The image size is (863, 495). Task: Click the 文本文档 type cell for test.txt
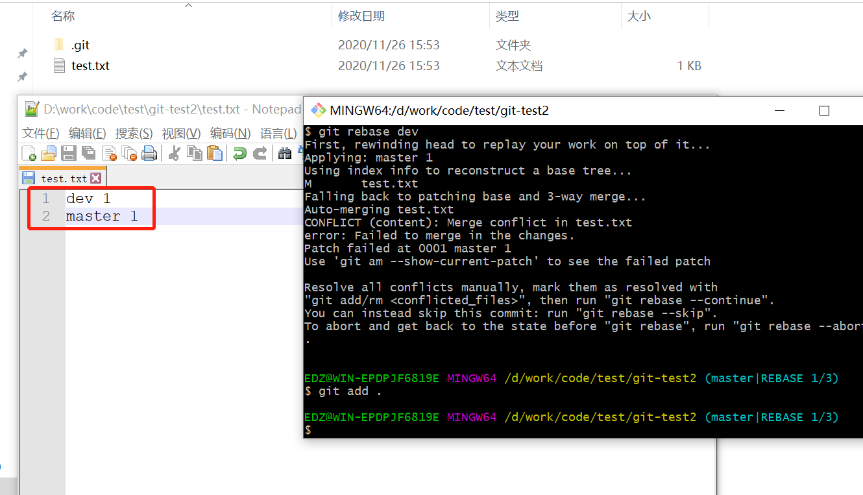pos(519,66)
